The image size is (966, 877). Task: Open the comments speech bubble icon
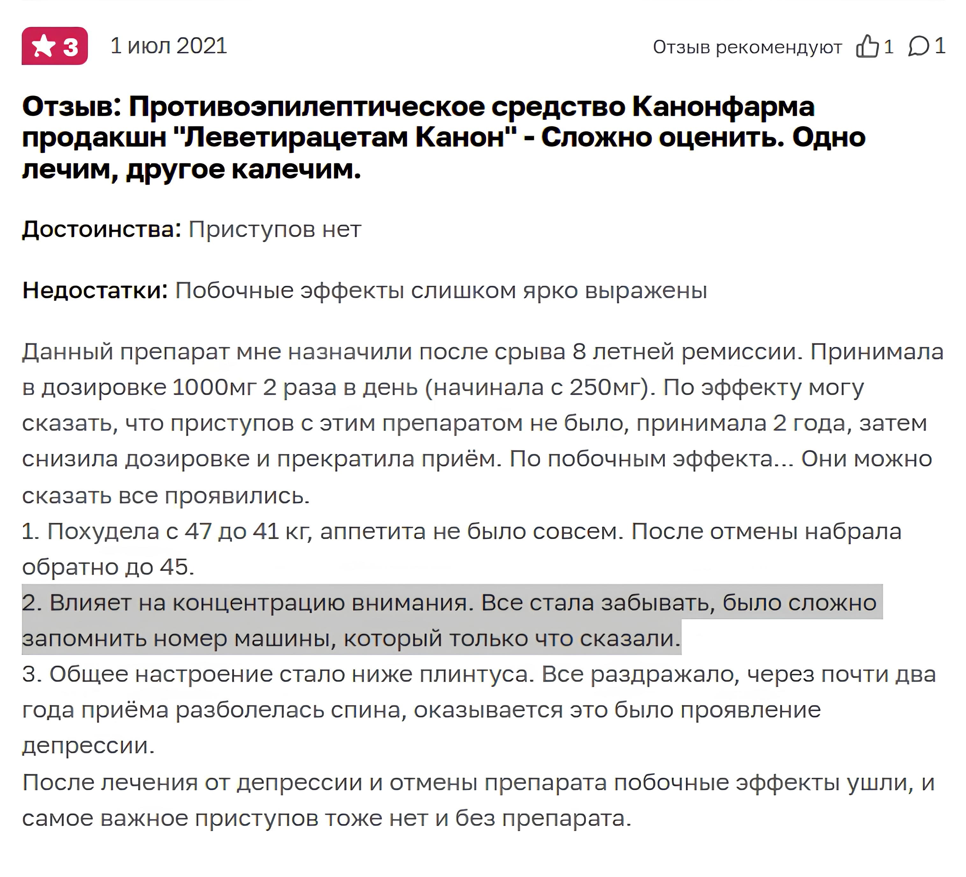point(919,47)
